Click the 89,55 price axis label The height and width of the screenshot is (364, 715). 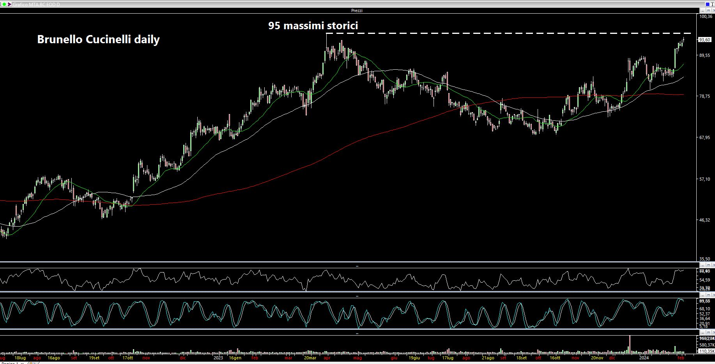click(x=705, y=56)
